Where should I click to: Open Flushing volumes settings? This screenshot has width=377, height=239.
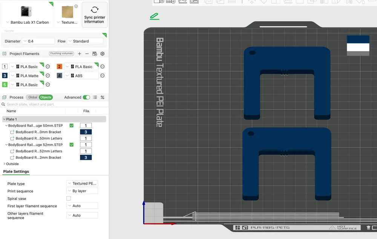61,53
